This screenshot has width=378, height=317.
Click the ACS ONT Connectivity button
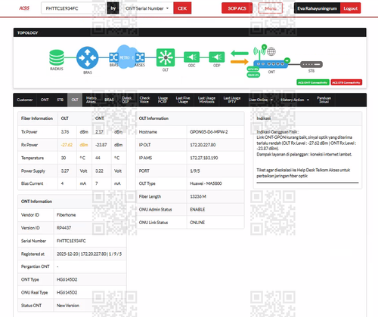313,82
